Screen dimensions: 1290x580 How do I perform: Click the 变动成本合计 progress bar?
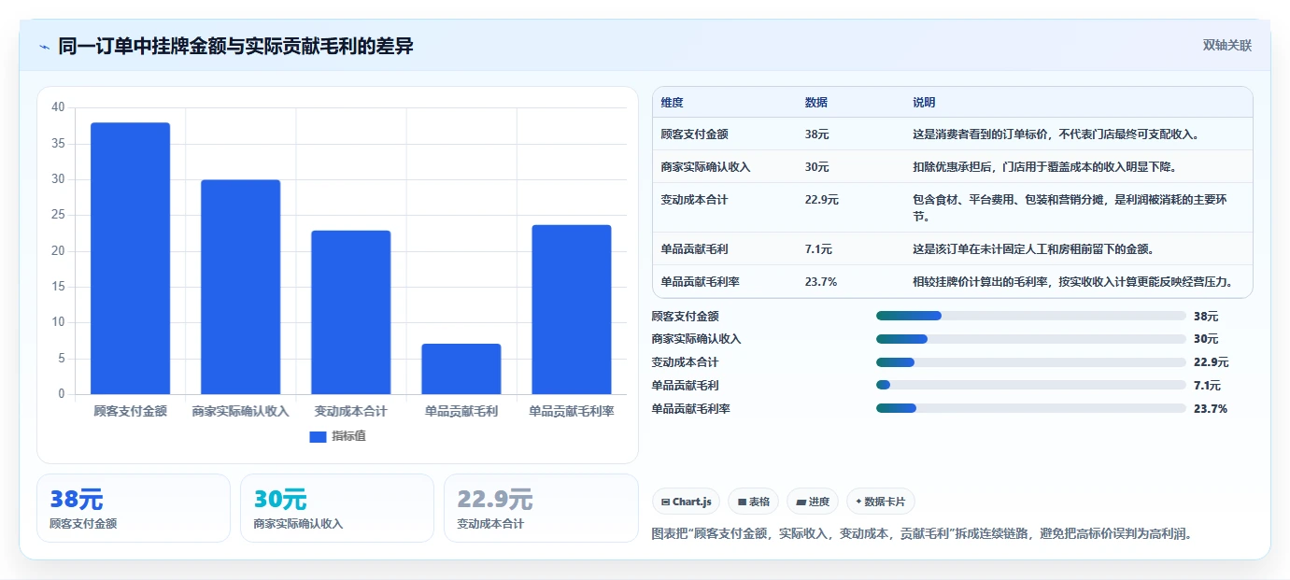click(1030, 362)
